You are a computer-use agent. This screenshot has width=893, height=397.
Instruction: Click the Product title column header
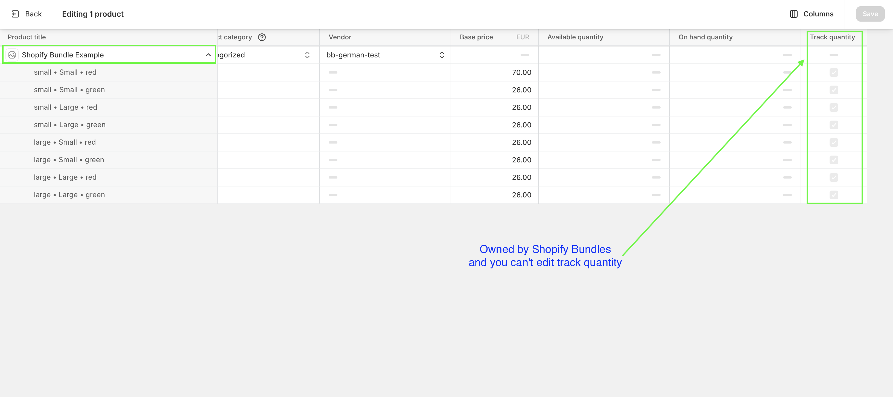(27, 37)
